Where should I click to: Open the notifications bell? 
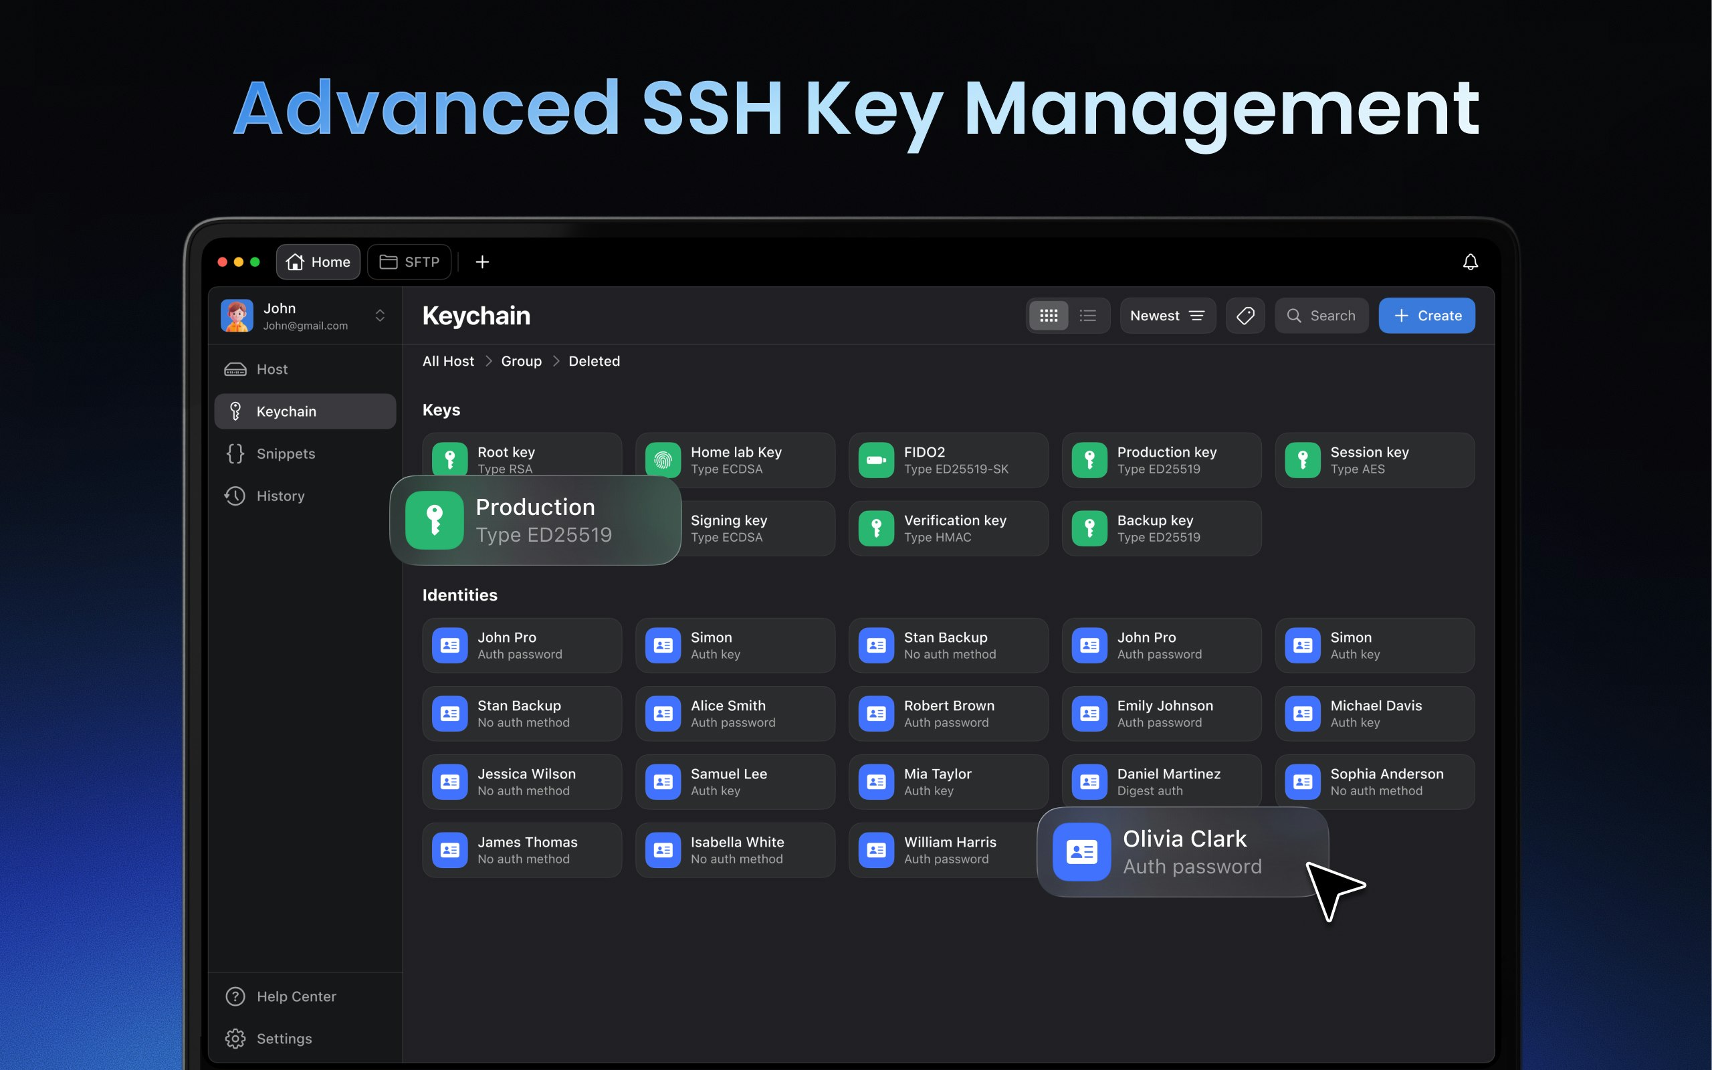tap(1470, 262)
